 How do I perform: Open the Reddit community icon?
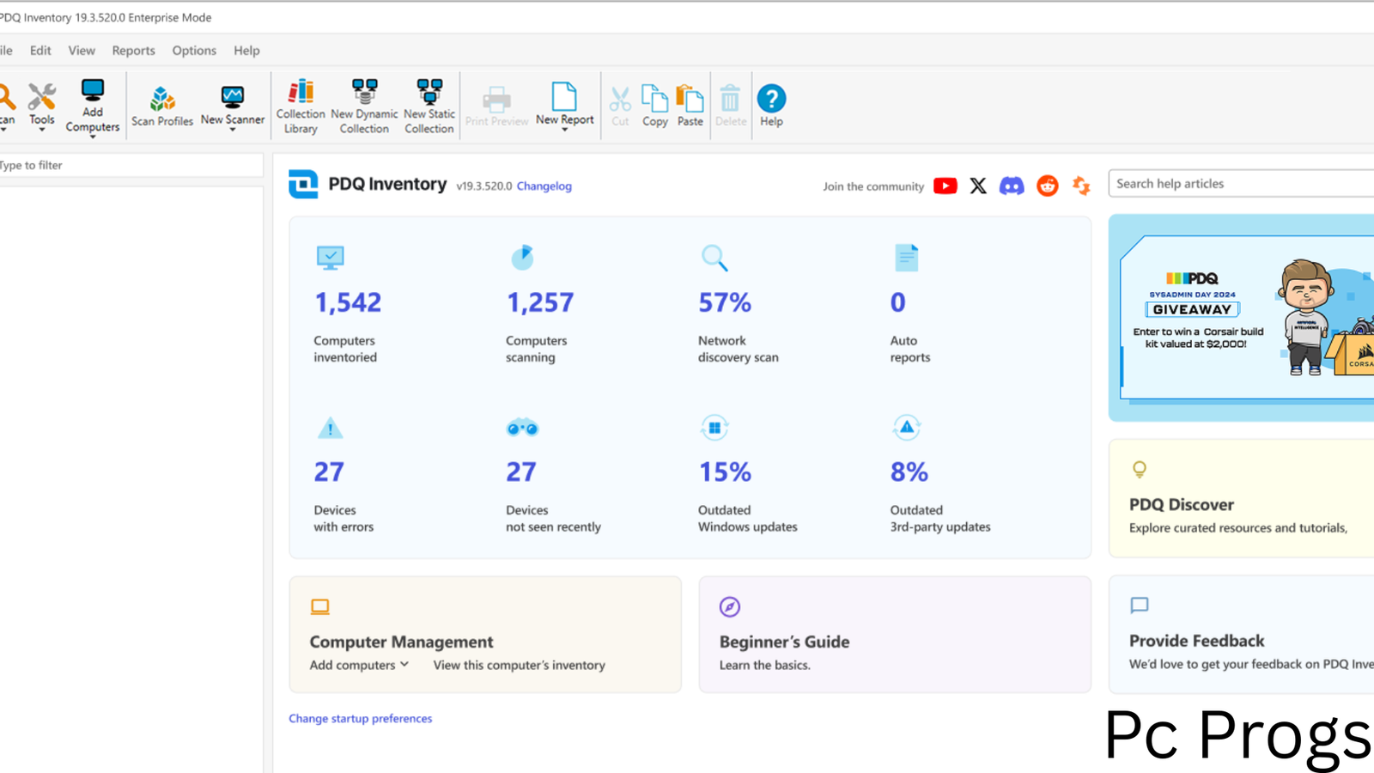(x=1048, y=186)
